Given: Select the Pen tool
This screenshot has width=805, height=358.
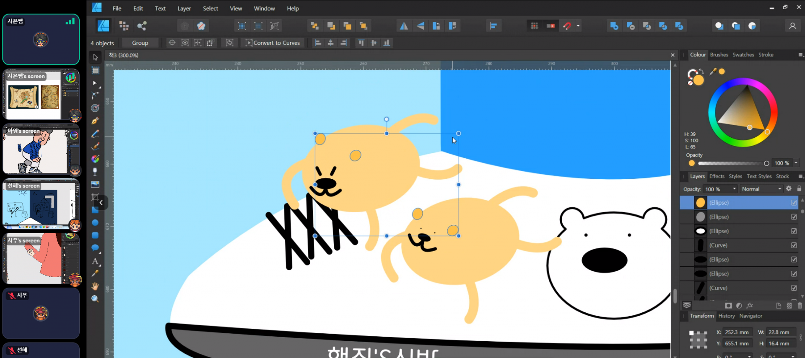Looking at the screenshot, I should point(95,121).
